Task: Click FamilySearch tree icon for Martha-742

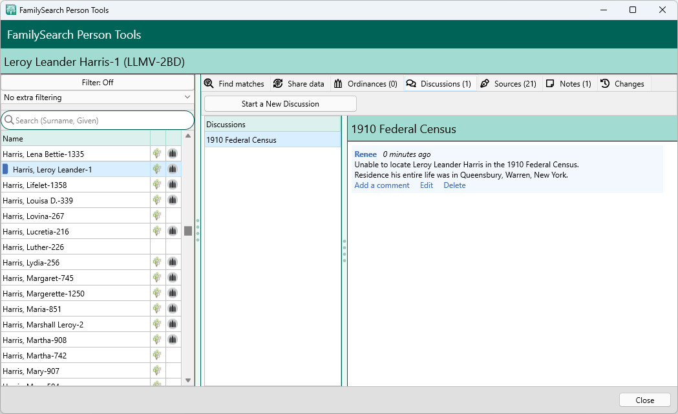Action: coord(157,355)
